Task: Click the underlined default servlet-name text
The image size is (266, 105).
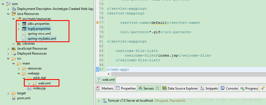Action: point(159,23)
